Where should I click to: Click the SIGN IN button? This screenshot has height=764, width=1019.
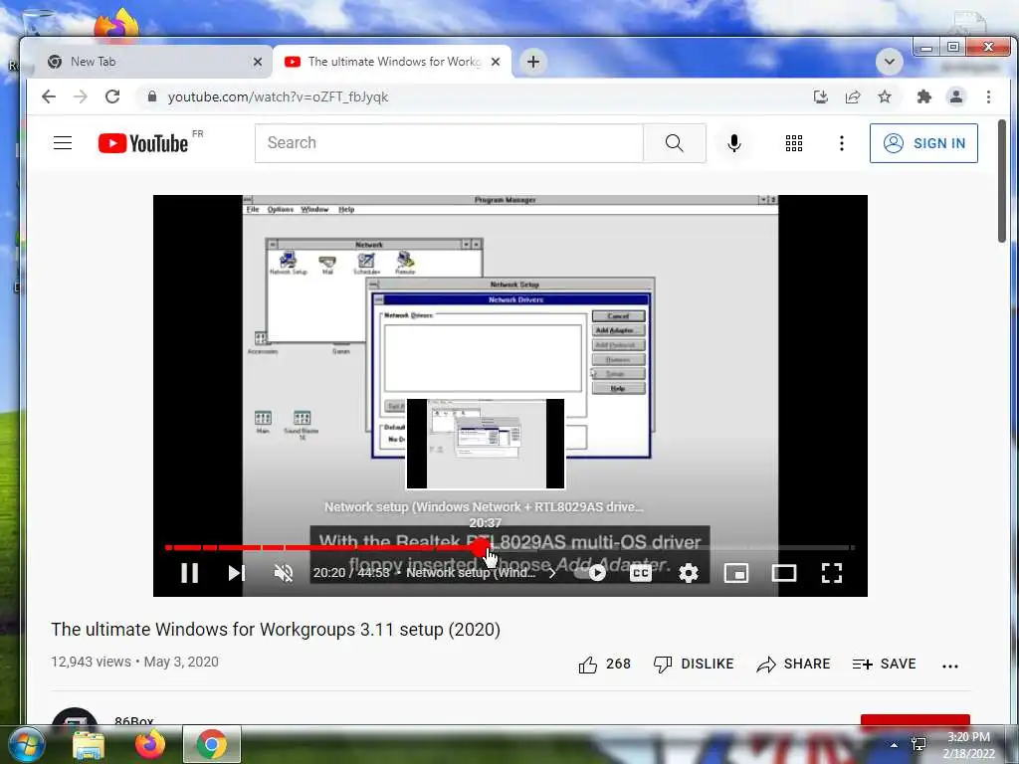[923, 143]
